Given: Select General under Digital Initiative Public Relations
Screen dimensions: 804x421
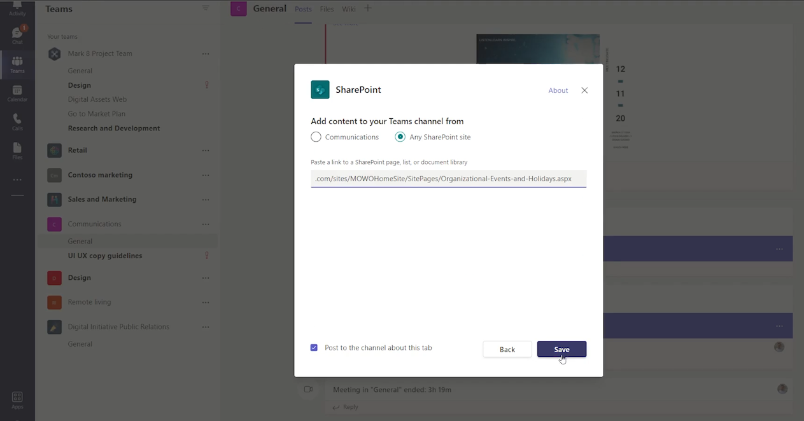Looking at the screenshot, I should [x=80, y=344].
